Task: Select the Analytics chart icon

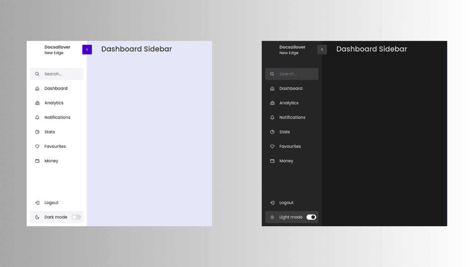Action: 37,103
